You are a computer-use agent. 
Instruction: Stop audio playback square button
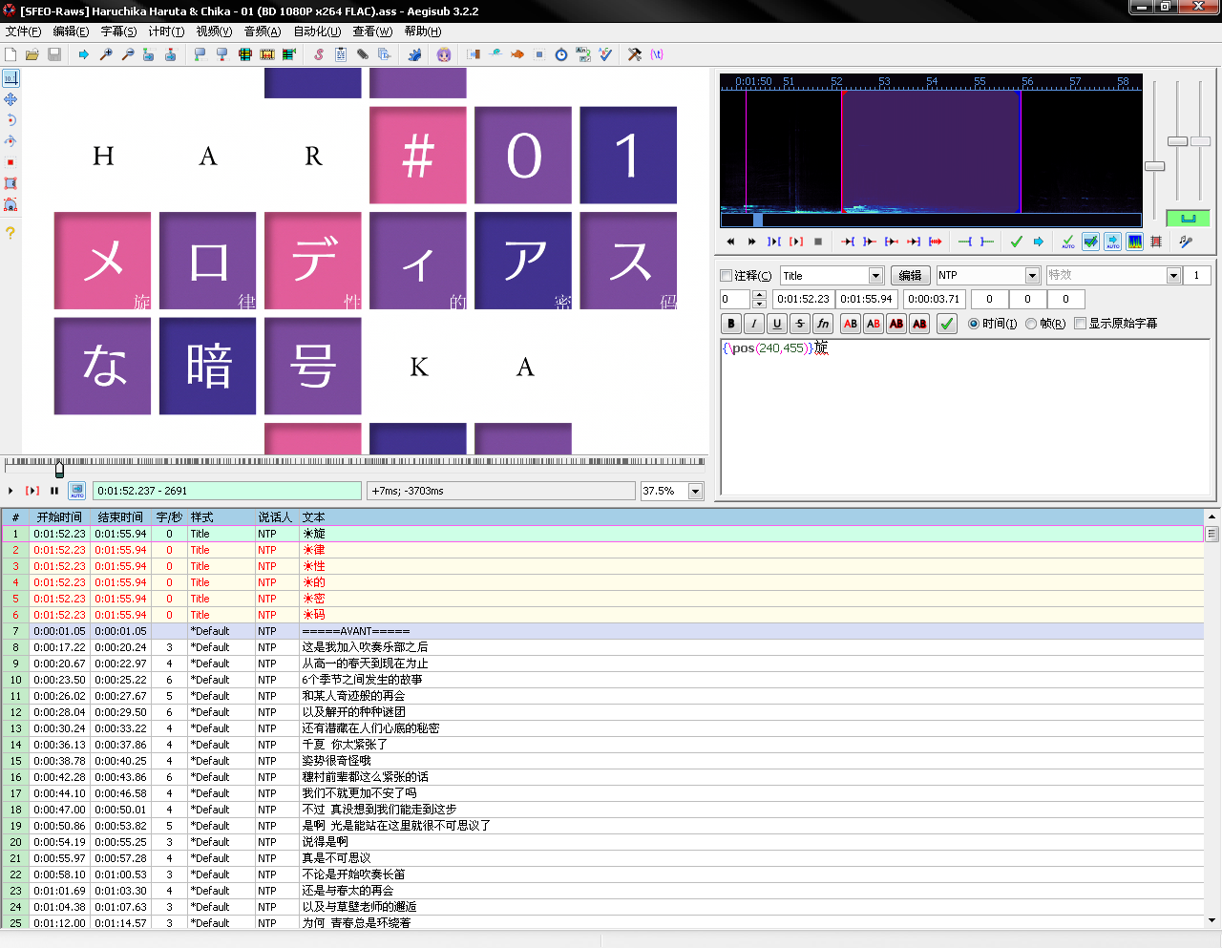click(818, 242)
